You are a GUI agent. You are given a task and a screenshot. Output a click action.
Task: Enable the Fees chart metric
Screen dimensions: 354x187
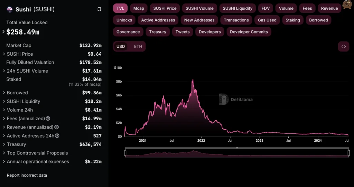(307, 8)
